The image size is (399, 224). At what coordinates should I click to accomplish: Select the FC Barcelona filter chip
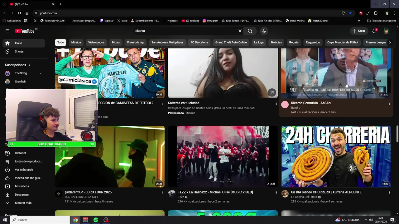pyautogui.click(x=199, y=42)
